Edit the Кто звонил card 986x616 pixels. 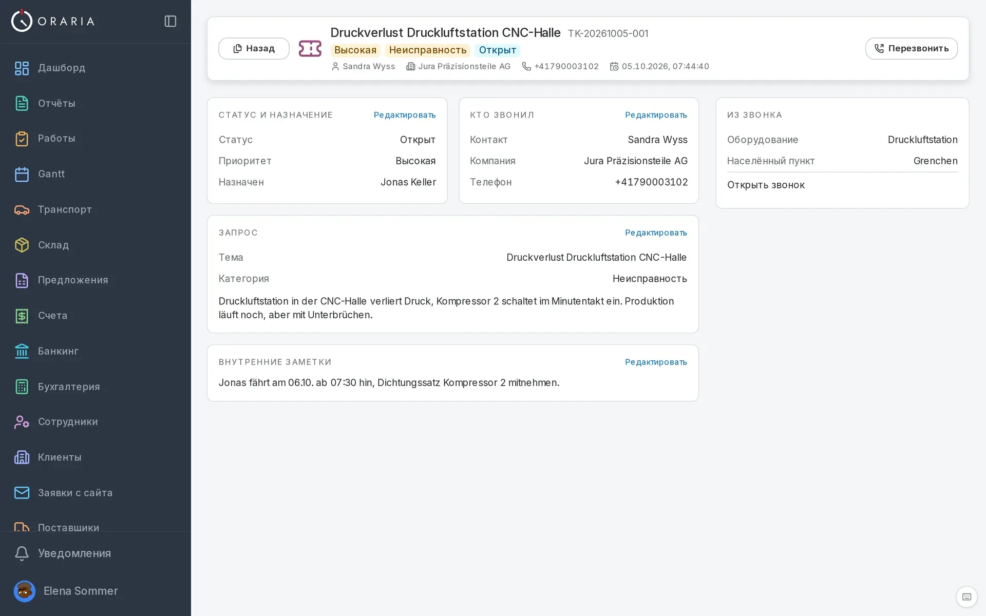(656, 115)
